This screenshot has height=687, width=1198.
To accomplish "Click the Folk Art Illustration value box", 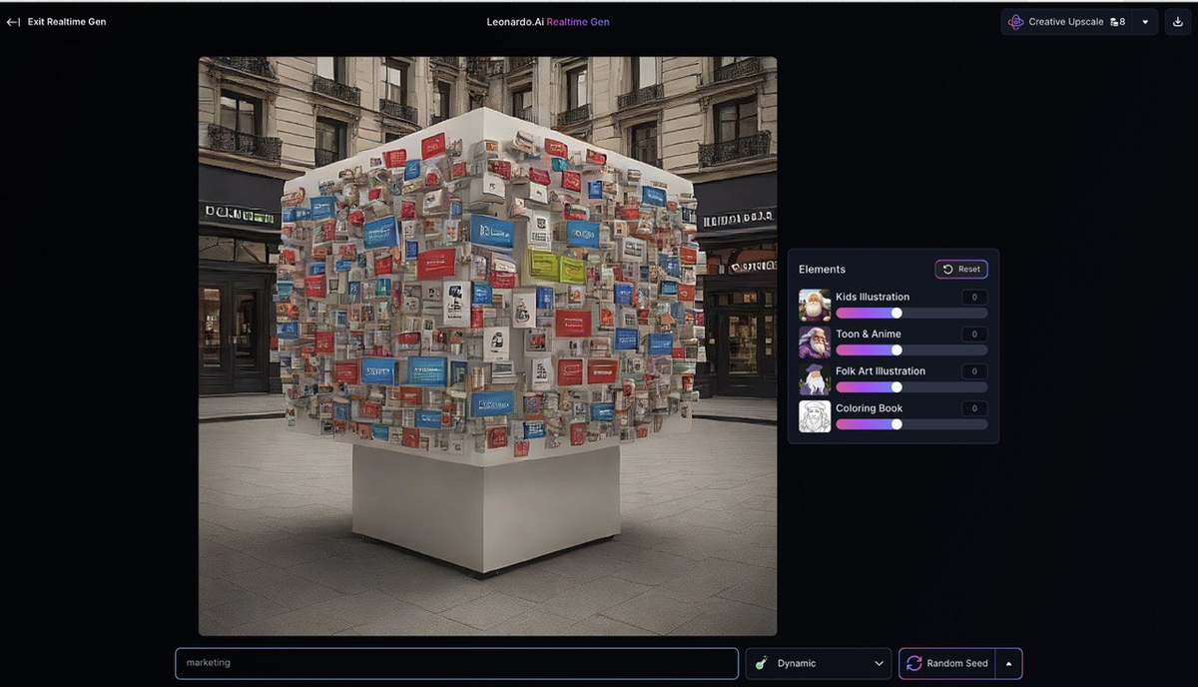I will pos(974,371).
